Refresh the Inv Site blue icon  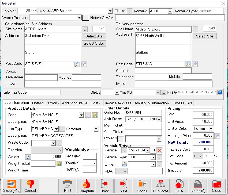click(220, 92)
